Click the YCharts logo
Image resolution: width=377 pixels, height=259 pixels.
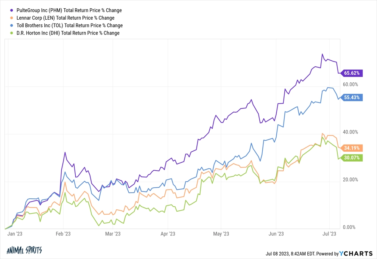tap(356, 253)
